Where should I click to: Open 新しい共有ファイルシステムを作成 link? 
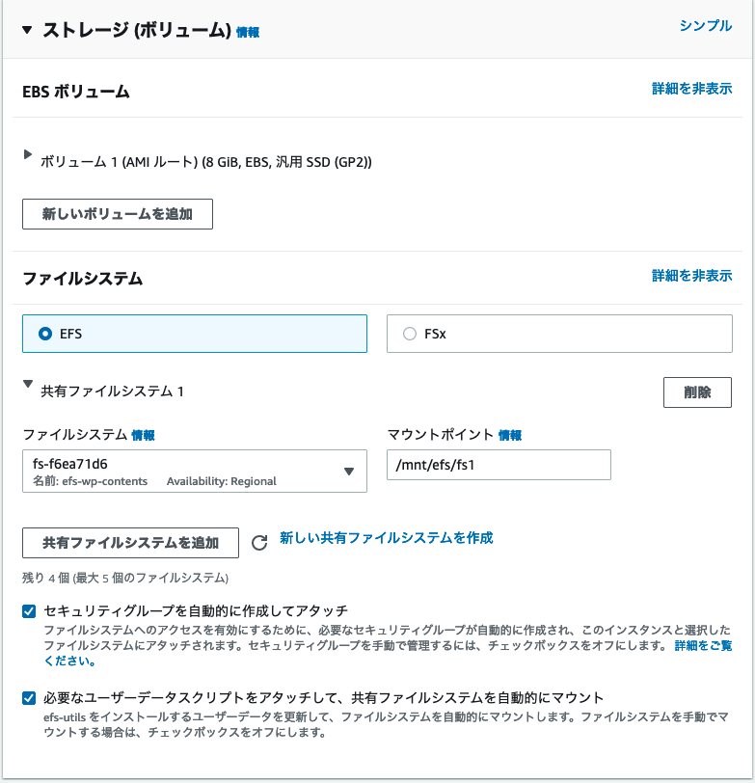(386, 538)
